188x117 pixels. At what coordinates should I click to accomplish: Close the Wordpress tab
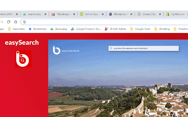coord(131,14)
